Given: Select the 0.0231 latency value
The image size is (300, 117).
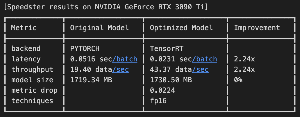Looking at the screenshot, I should point(160,59).
